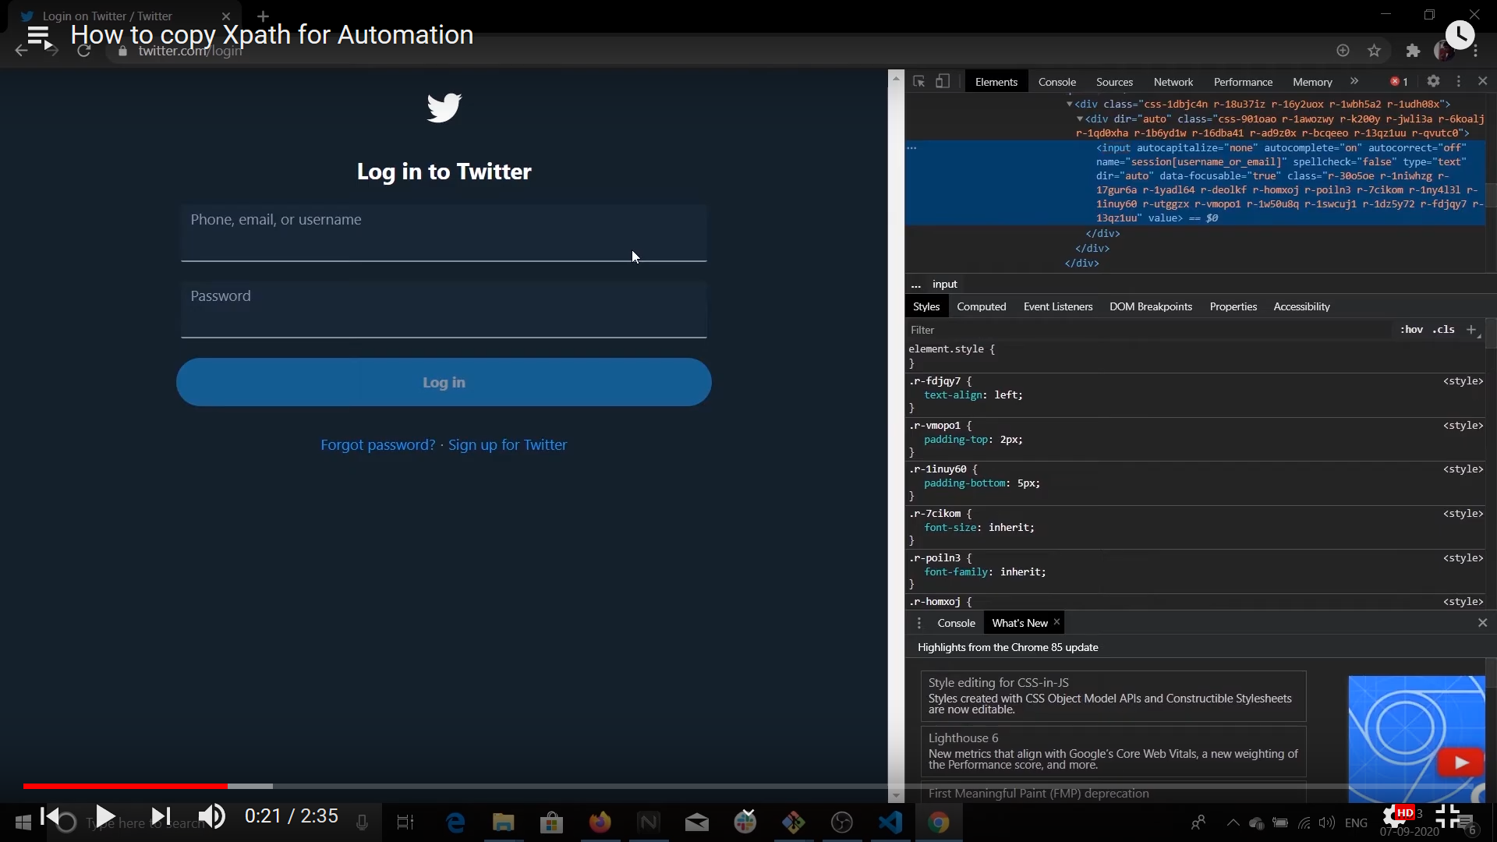Open DevTools settings with the gear icon
The width and height of the screenshot is (1497, 842).
coord(1435,81)
